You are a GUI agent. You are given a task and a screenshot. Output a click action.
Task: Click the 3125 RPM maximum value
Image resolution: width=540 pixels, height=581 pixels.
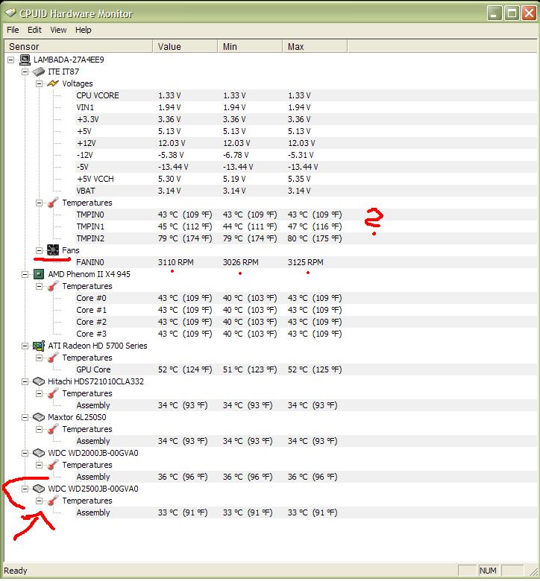coord(306,262)
